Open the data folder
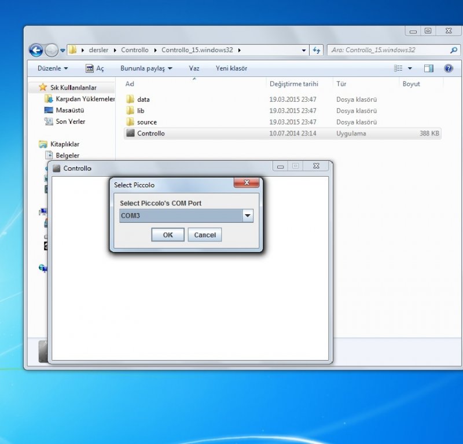This screenshot has width=463, height=444. tap(143, 100)
